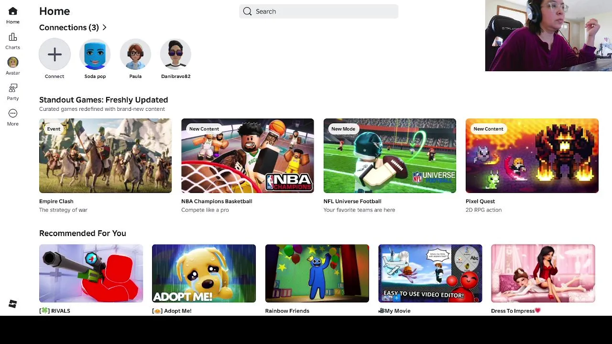This screenshot has height=344, width=612.
Task: Open NFL Universe Football thumbnail
Action: (x=390, y=156)
